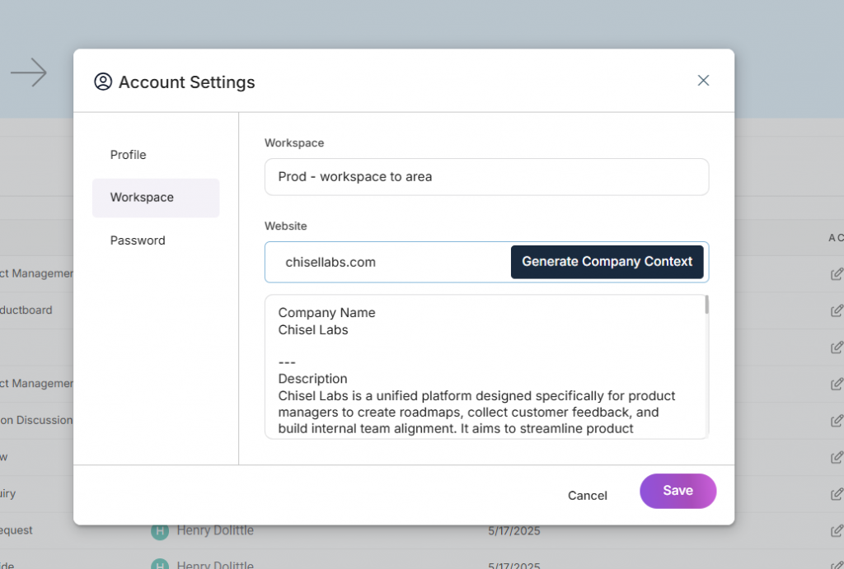Click 'Chisel Labs' line under Company Name

point(313,329)
